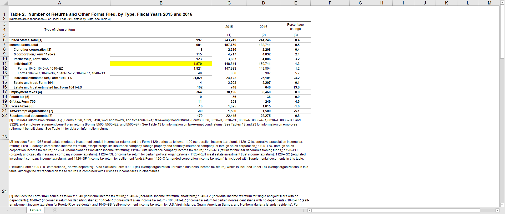505x214 pixels.
Task: Select column E header
Action: pos(296,3)
